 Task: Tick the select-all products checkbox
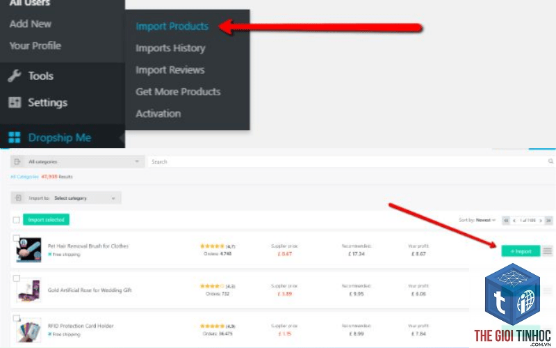click(16, 220)
